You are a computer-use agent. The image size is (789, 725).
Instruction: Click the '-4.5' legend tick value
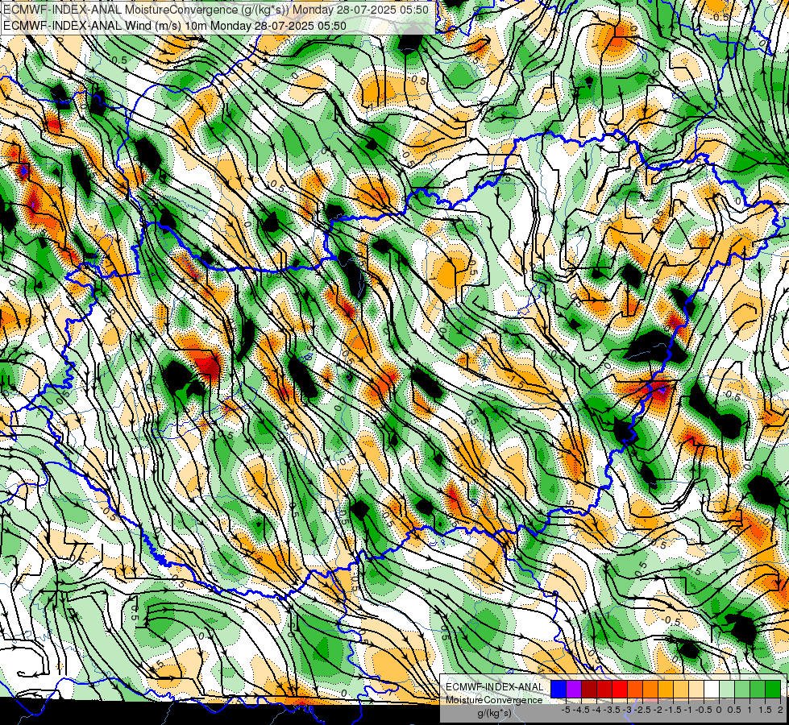(581, 710)
